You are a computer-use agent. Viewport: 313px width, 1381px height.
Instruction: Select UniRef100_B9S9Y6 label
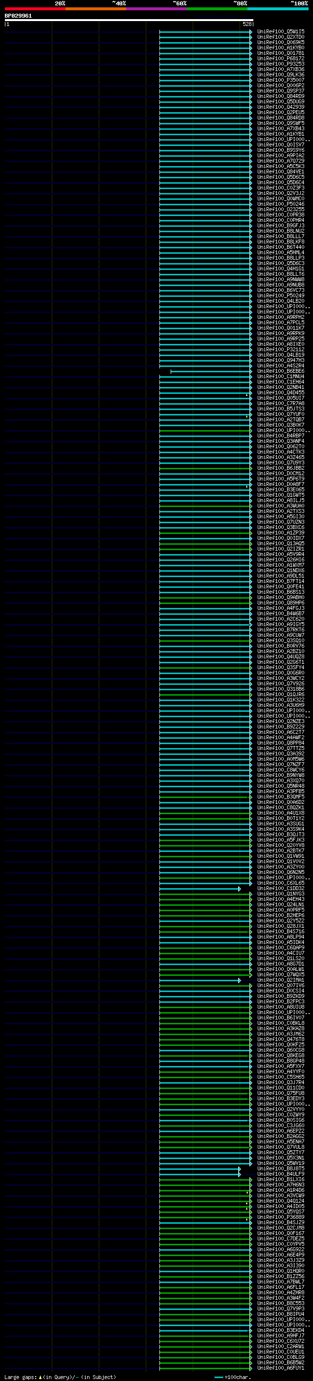[281, 150]
